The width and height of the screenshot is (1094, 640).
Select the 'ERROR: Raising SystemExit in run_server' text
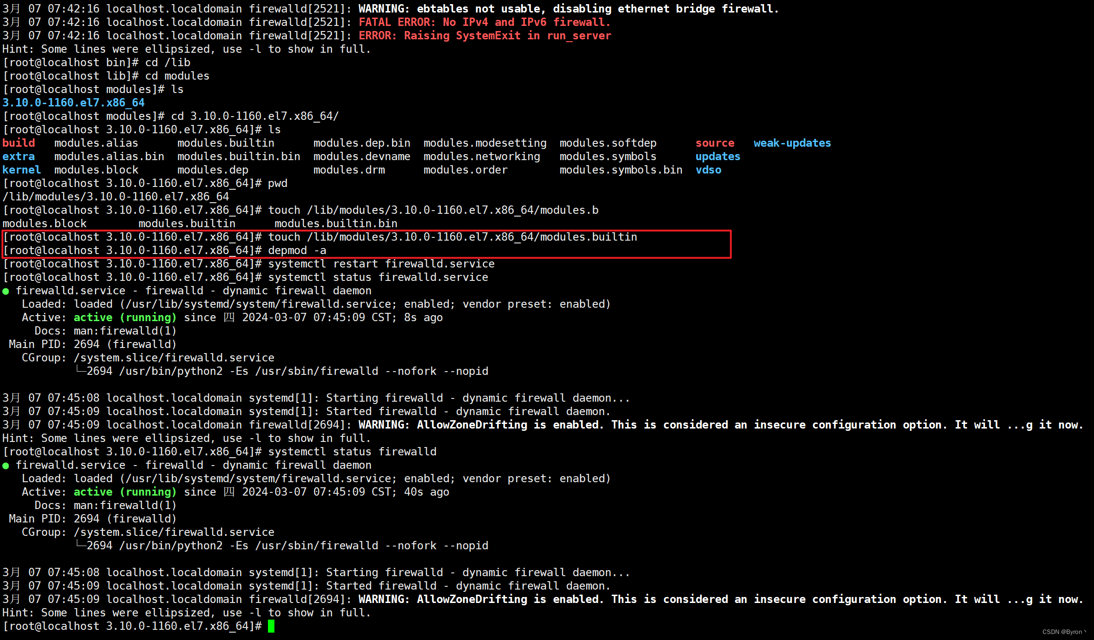tap(485, 36)
